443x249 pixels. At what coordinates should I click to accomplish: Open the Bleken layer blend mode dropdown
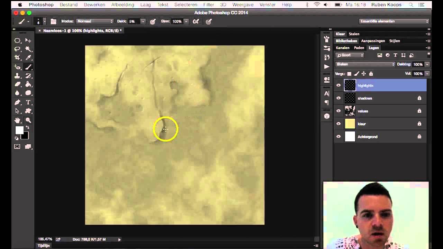365,64
